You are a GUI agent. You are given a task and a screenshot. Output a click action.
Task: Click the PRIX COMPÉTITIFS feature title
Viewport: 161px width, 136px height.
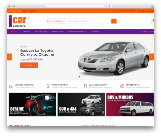tap(60, 85)
